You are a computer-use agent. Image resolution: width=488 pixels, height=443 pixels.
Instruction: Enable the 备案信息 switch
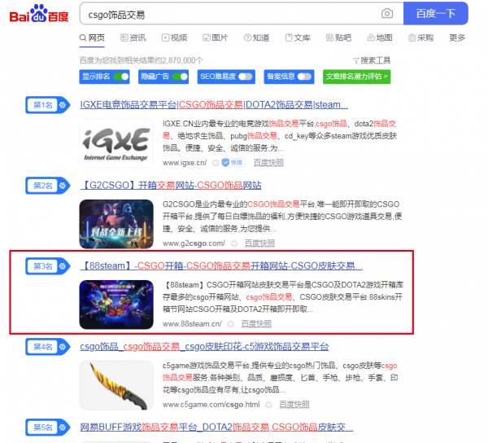304,77
